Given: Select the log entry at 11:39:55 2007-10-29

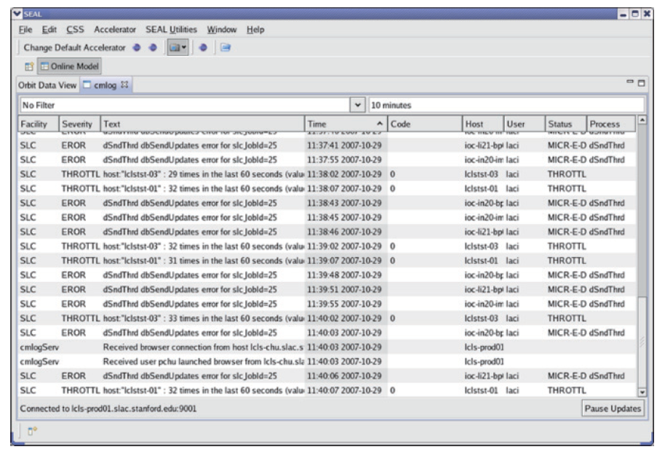Looking at the screenshot, I should (327, 304).
